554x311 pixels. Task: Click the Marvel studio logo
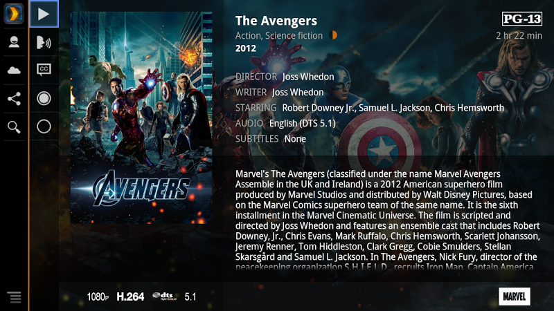click(515, 296)
